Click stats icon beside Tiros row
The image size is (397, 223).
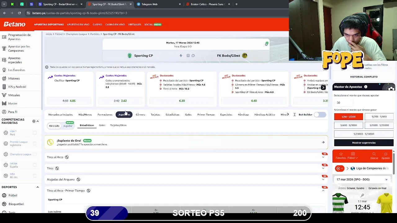point(57,168)
